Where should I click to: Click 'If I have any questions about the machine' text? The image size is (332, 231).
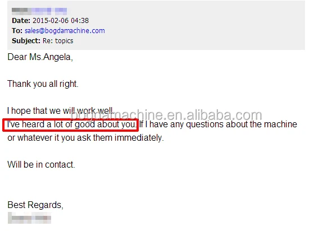coord(218,124)
